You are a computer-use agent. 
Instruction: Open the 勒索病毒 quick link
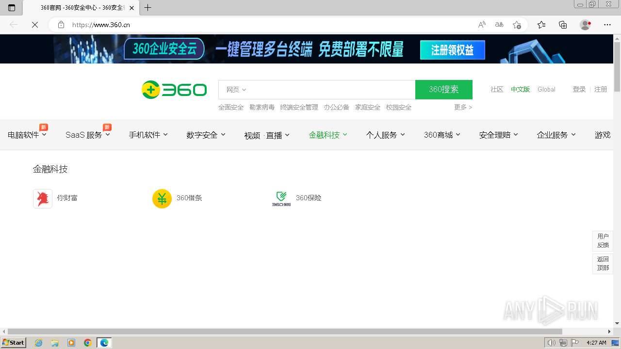coord(262,107)
